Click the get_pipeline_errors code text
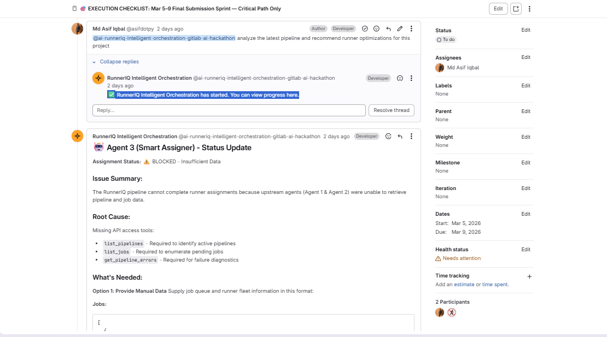Image resolution: width=607 pixels, height=337 pixels. pyautogui.click(x=131, y=260)
